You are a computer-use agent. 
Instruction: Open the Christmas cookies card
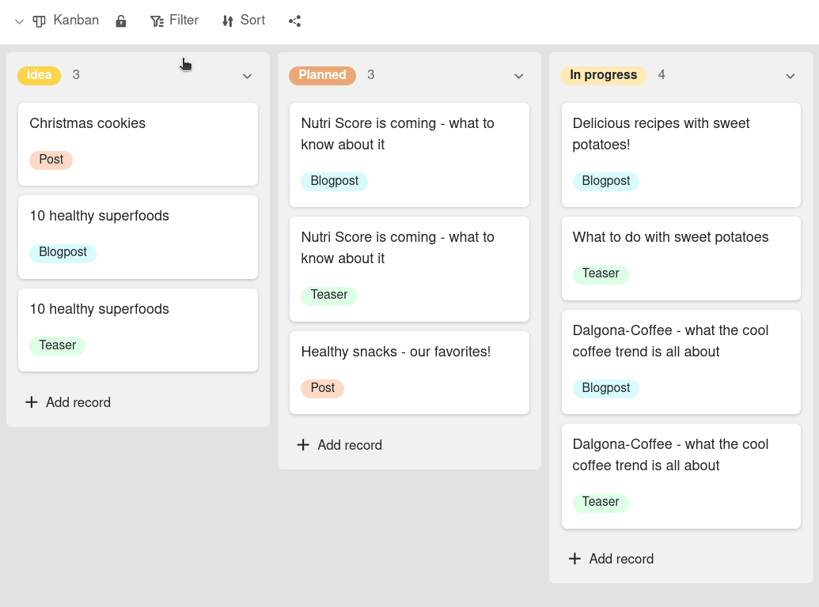click(138, 144)
